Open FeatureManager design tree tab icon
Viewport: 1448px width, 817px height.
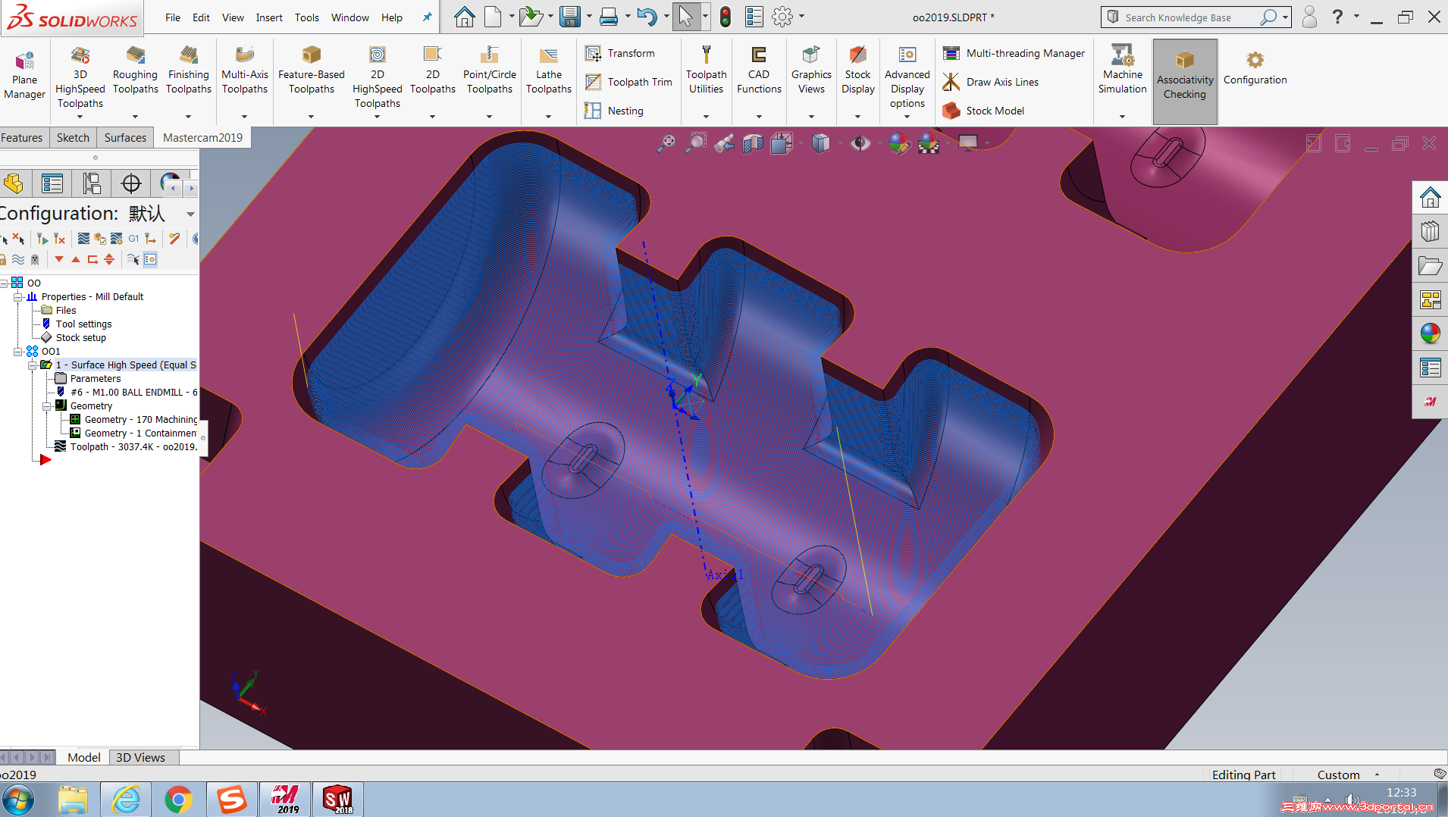point(13,183)
